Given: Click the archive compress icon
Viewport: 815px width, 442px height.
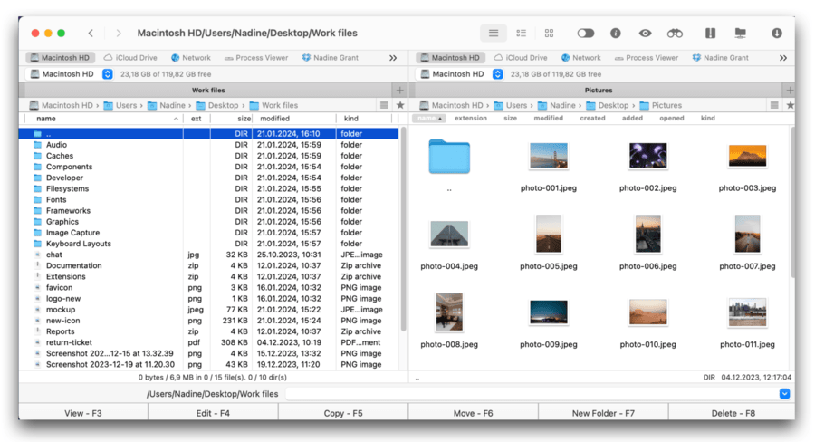Looking at the screenshot, I should (x=710, y=34).
